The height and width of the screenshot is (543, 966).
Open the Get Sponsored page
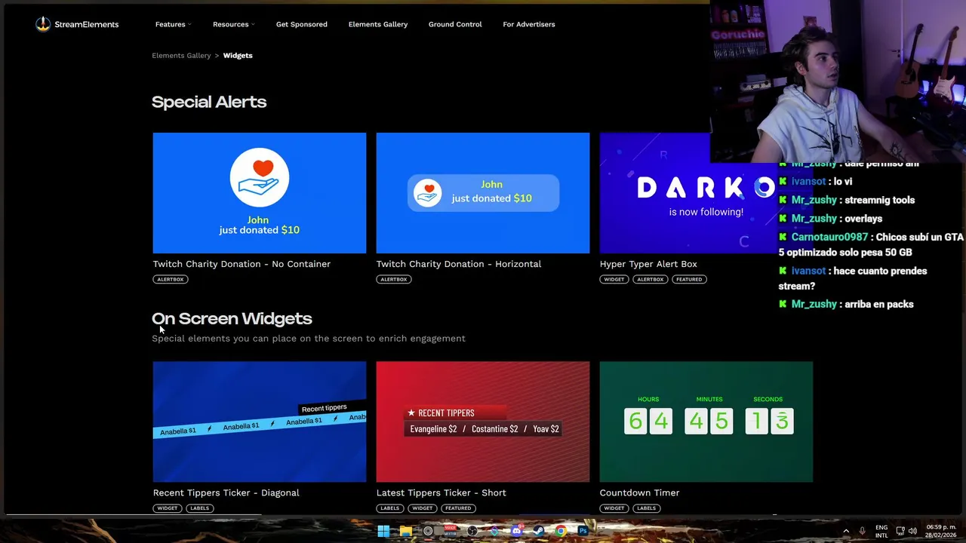(302, 24)
